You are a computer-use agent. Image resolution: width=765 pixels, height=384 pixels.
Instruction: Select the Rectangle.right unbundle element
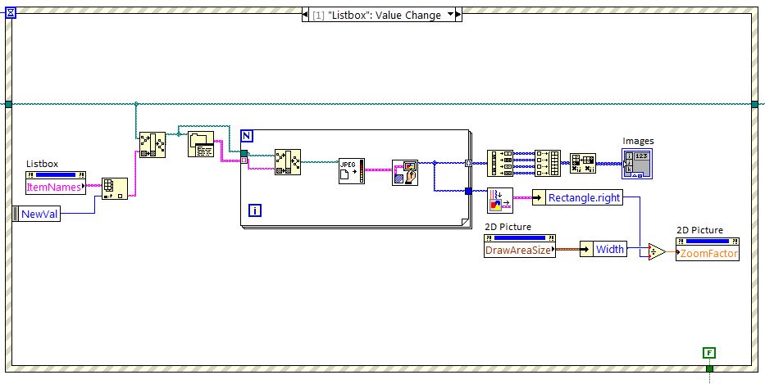pyautogui.click(x=577, y=197)
